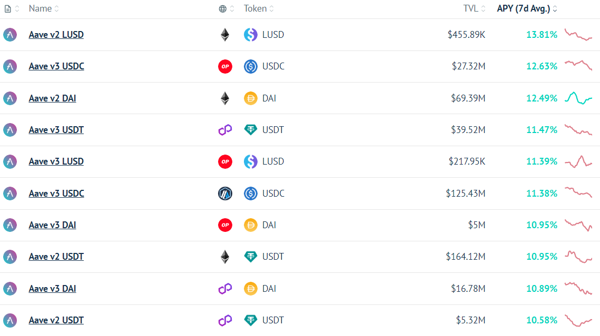Click the USDC token icon in the Optimism row
This screenshot has width=600, height=336.
[x=251, y=66]
